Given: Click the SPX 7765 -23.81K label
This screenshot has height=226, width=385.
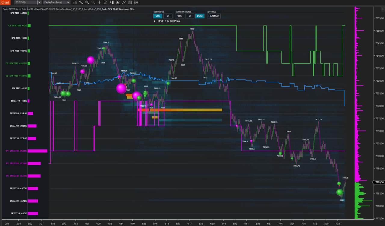Looking at the screenshot, I should pos(19,113).
